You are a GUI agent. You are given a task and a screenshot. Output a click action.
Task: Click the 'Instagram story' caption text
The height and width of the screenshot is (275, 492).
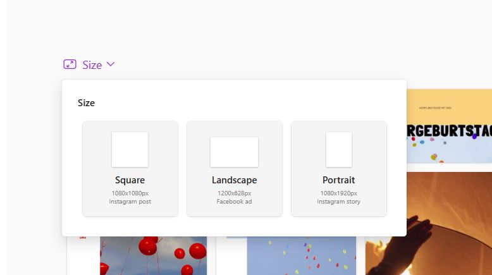338,202
